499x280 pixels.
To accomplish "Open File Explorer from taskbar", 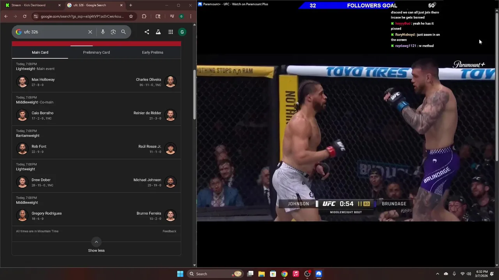I will click(x=262, y=274).
